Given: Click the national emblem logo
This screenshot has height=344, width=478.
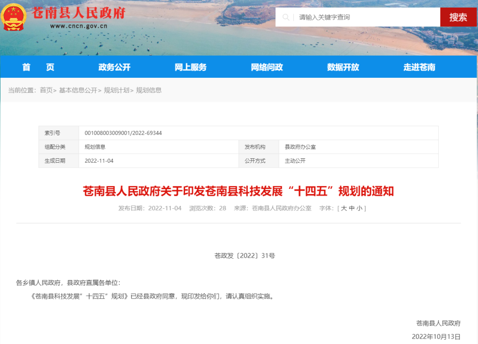Looking at the screenshot, I should 14,17.
